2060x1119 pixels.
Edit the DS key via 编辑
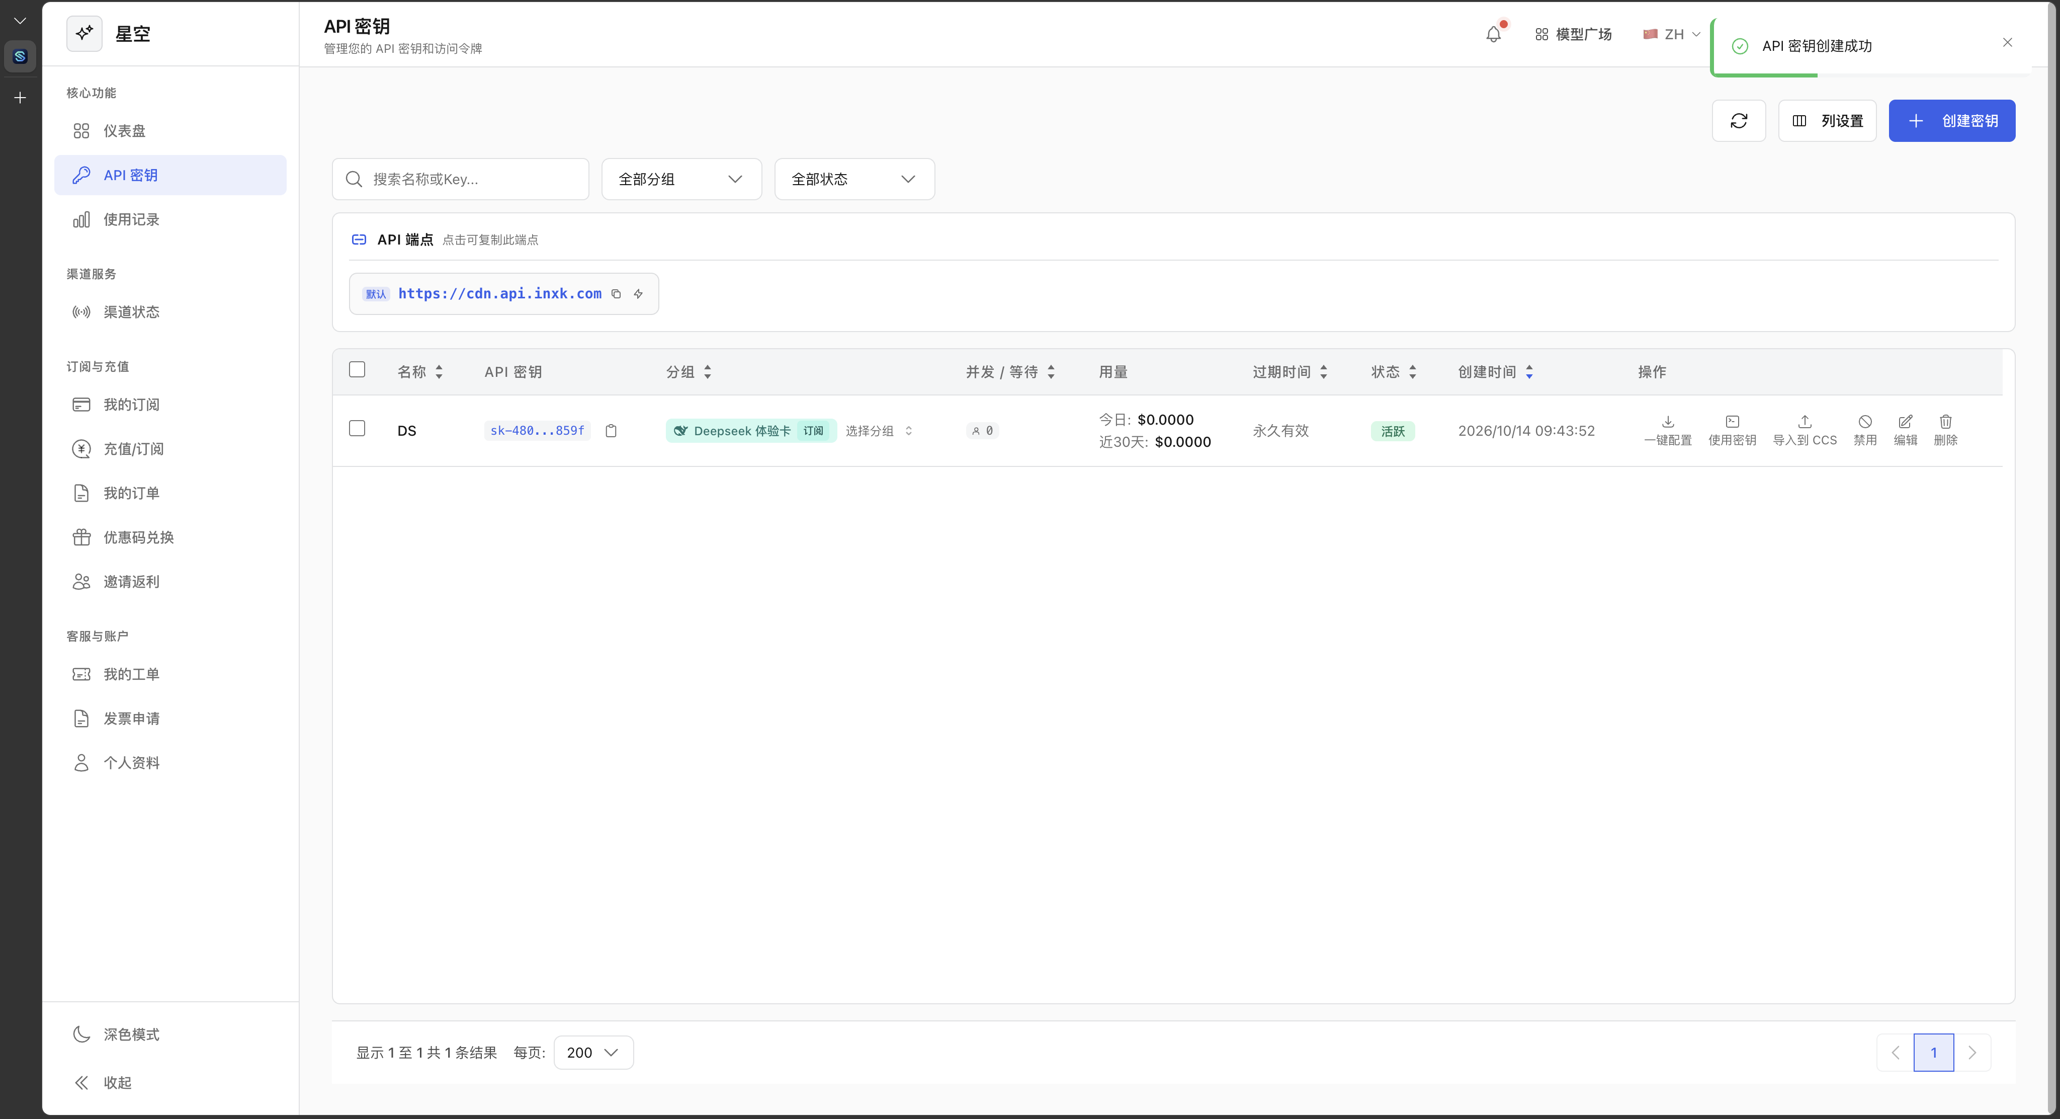(x=1906, y=430)
